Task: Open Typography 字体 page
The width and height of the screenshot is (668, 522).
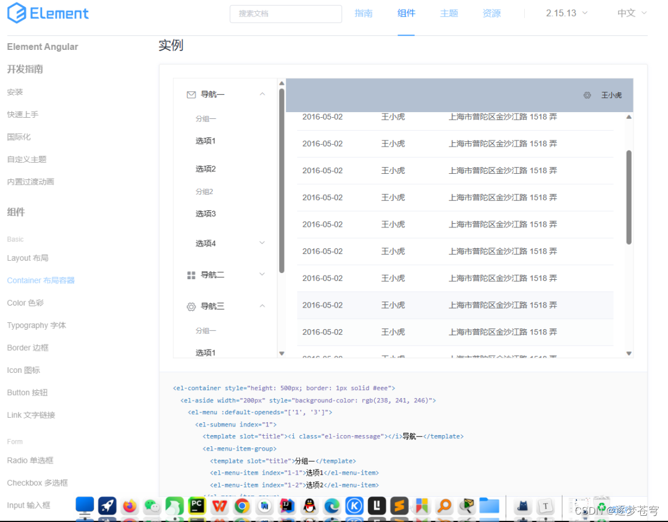Action: point(36,325)
